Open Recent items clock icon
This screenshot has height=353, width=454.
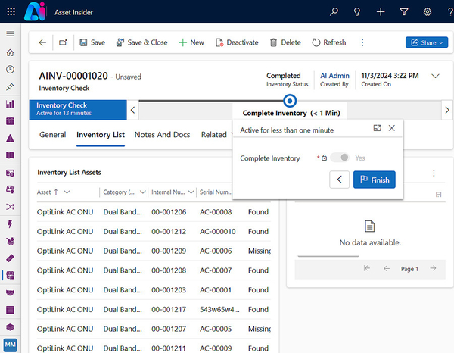pyautogui.click(x=10, y=69)
